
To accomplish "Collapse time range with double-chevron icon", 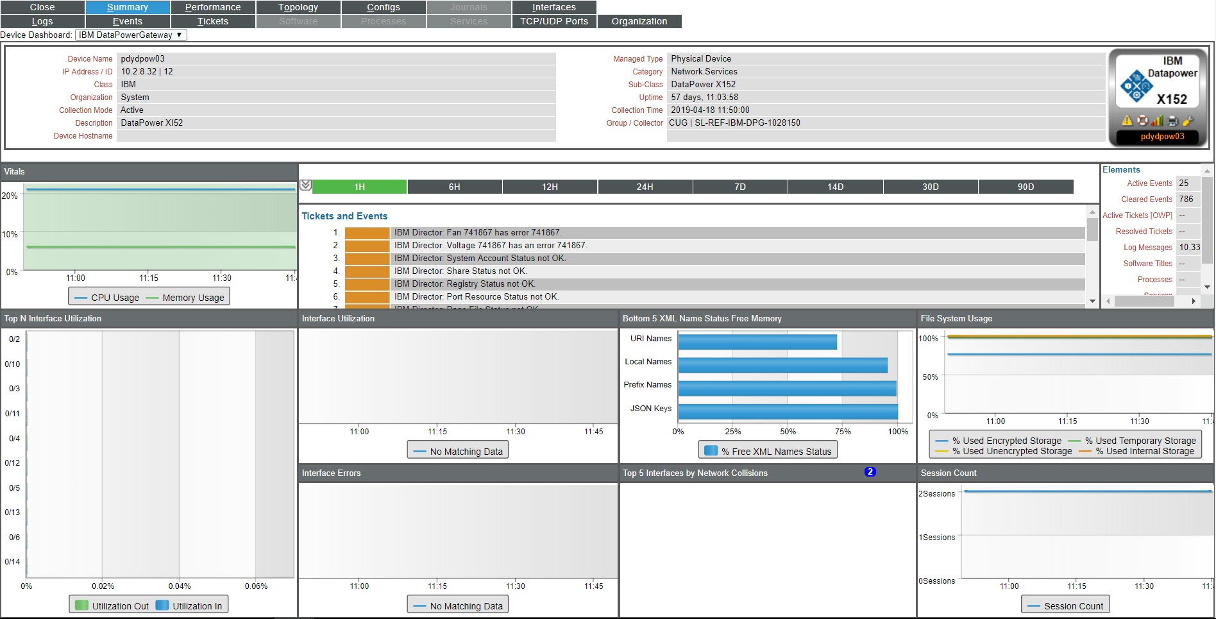I will click(x=306, y=185).
